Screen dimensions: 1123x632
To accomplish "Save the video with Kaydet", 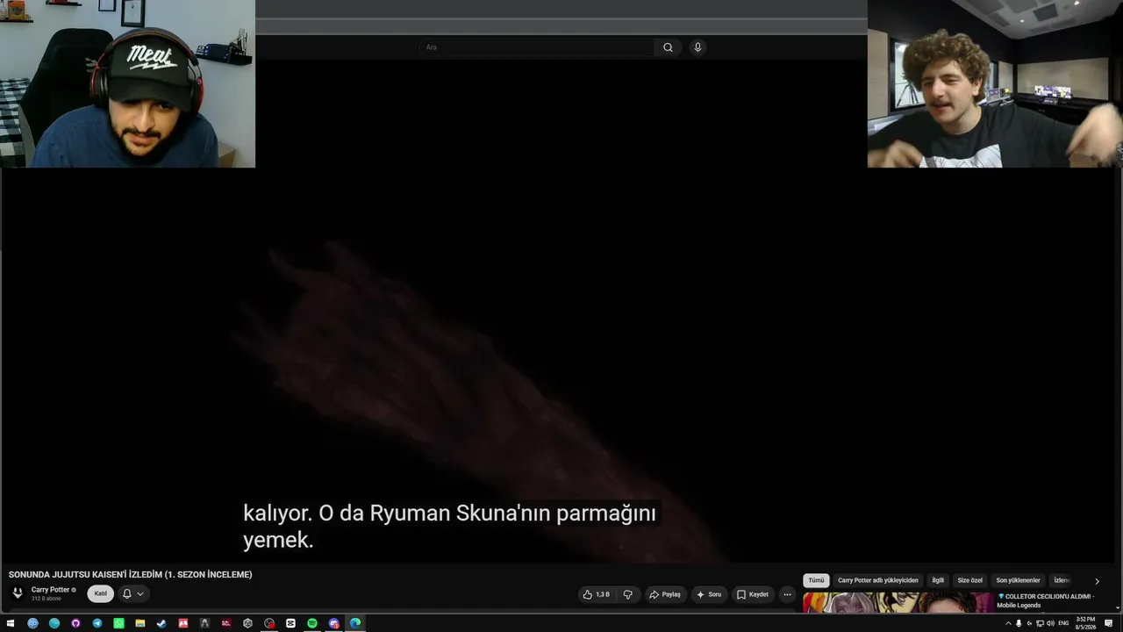I will pyautogui.click(x=753, y=594).
